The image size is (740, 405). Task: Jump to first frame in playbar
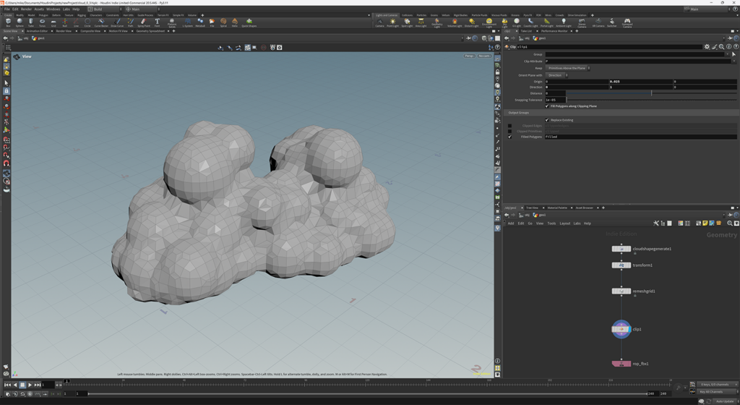point(7,385)
